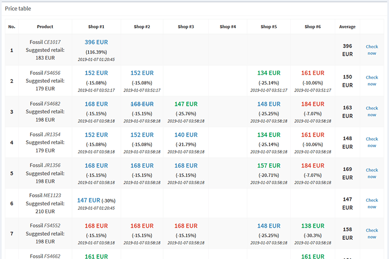
Task: Click red Shop #3 168 EUR price for FS4552
Action: coord(186,226)
